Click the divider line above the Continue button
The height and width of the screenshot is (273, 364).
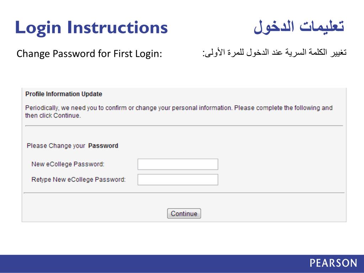184,193
